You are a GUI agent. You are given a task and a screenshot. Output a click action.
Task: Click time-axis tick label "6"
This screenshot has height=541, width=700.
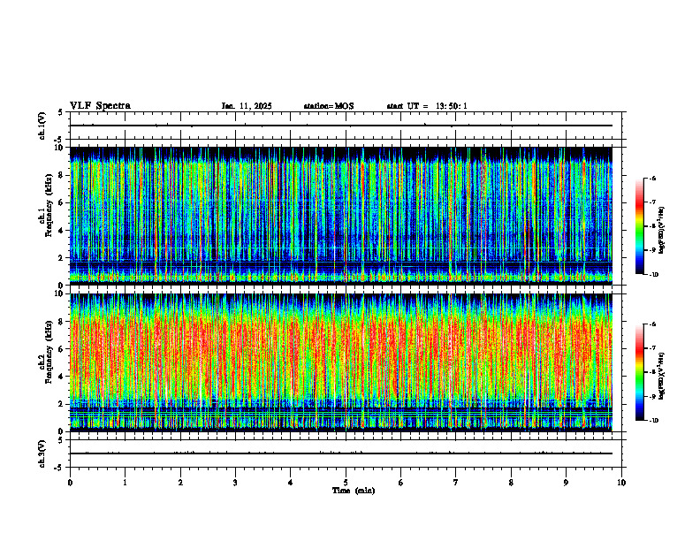tap(401, 483)
